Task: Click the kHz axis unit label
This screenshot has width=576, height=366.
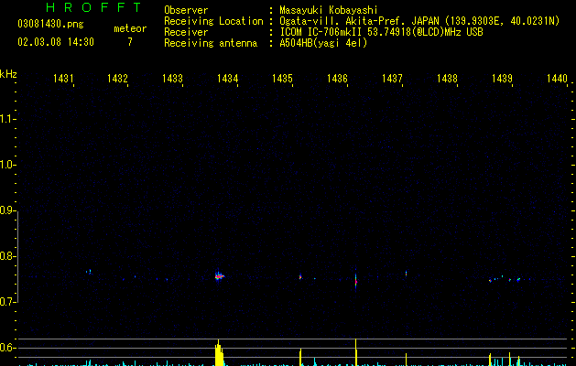Action: (8, 74)
